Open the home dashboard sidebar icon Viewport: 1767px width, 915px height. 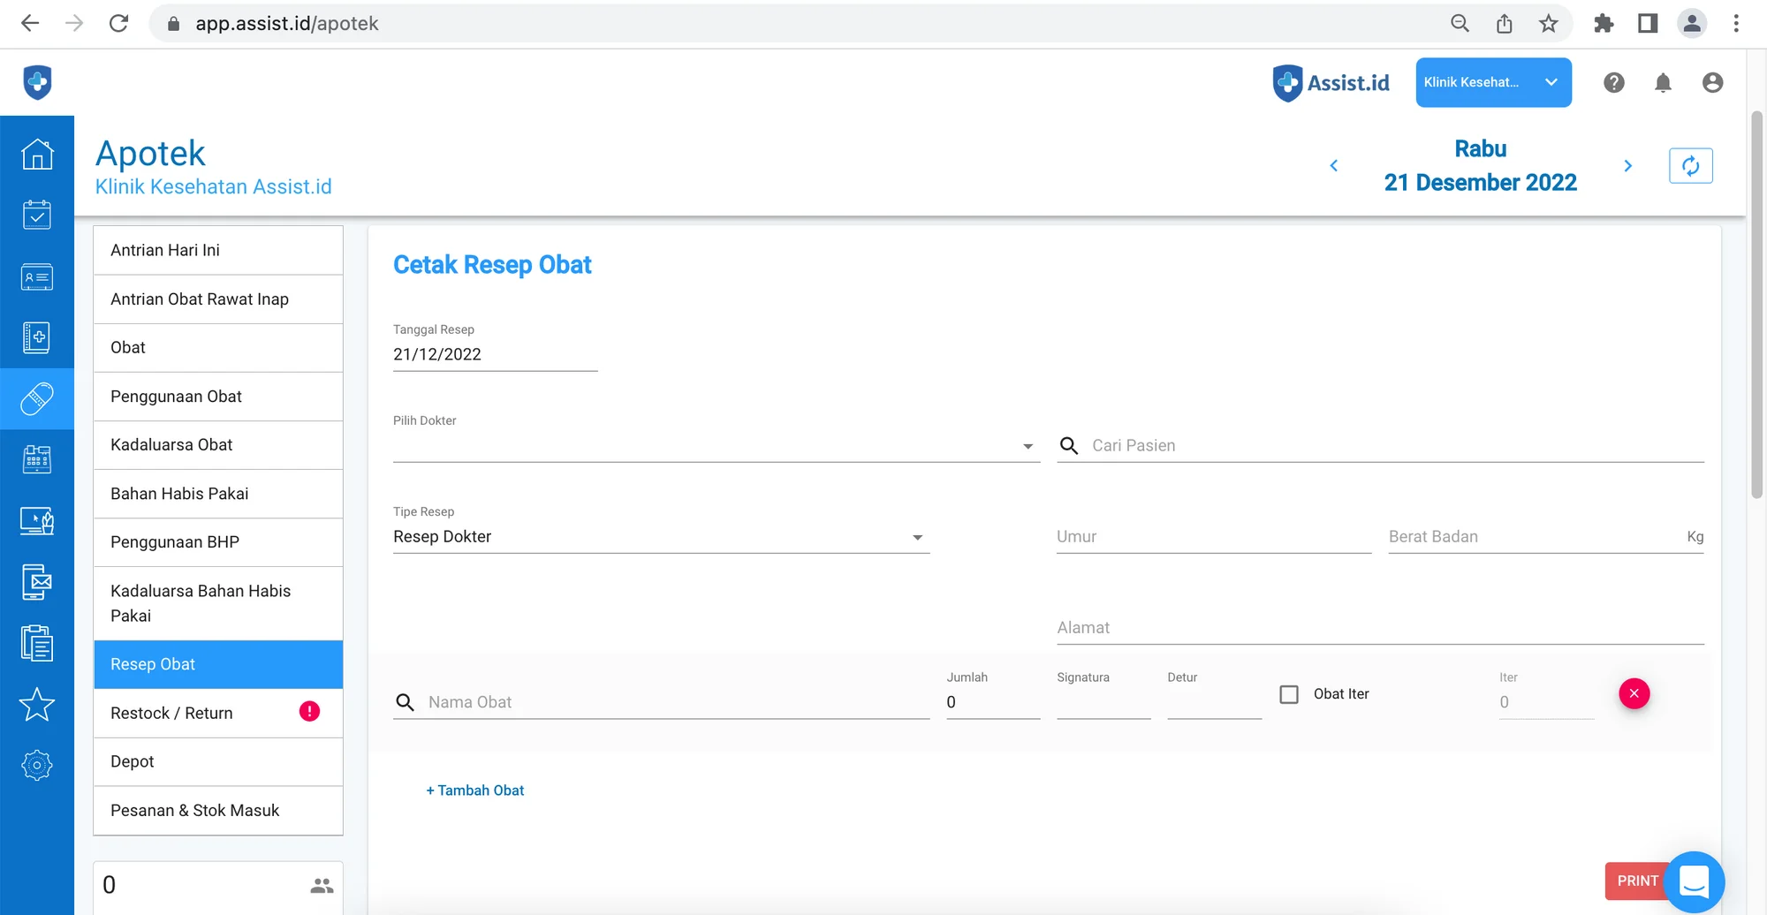[x=37, y=155]
